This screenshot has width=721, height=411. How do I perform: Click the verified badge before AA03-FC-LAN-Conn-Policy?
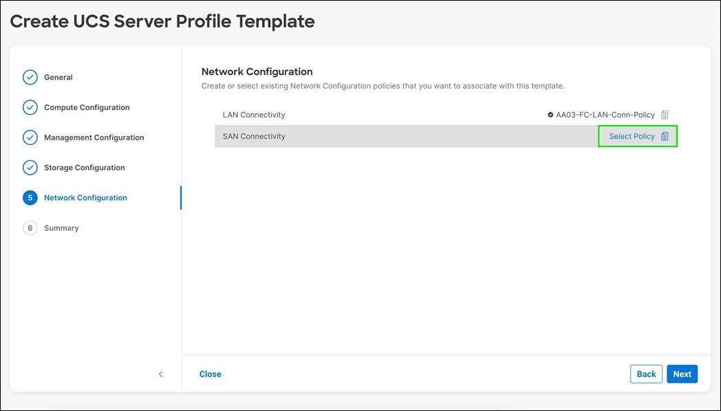tap(550, 114)
